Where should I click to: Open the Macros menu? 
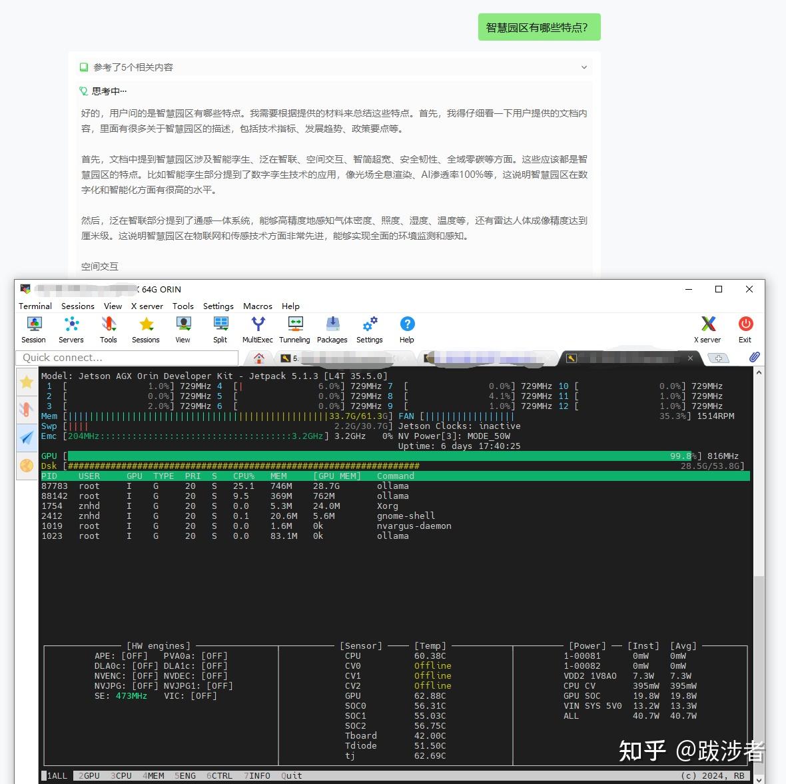(258, 306)
